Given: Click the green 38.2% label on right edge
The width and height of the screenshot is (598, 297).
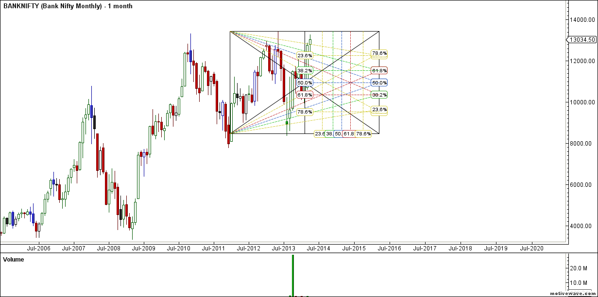Looking at the screenshot, I should tap(379, 95).
